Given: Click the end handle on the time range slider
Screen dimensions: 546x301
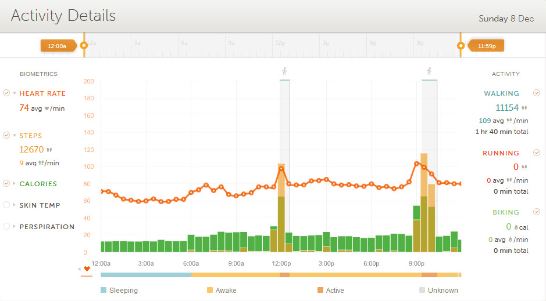Looking at the screenshot, I should 461,45.
